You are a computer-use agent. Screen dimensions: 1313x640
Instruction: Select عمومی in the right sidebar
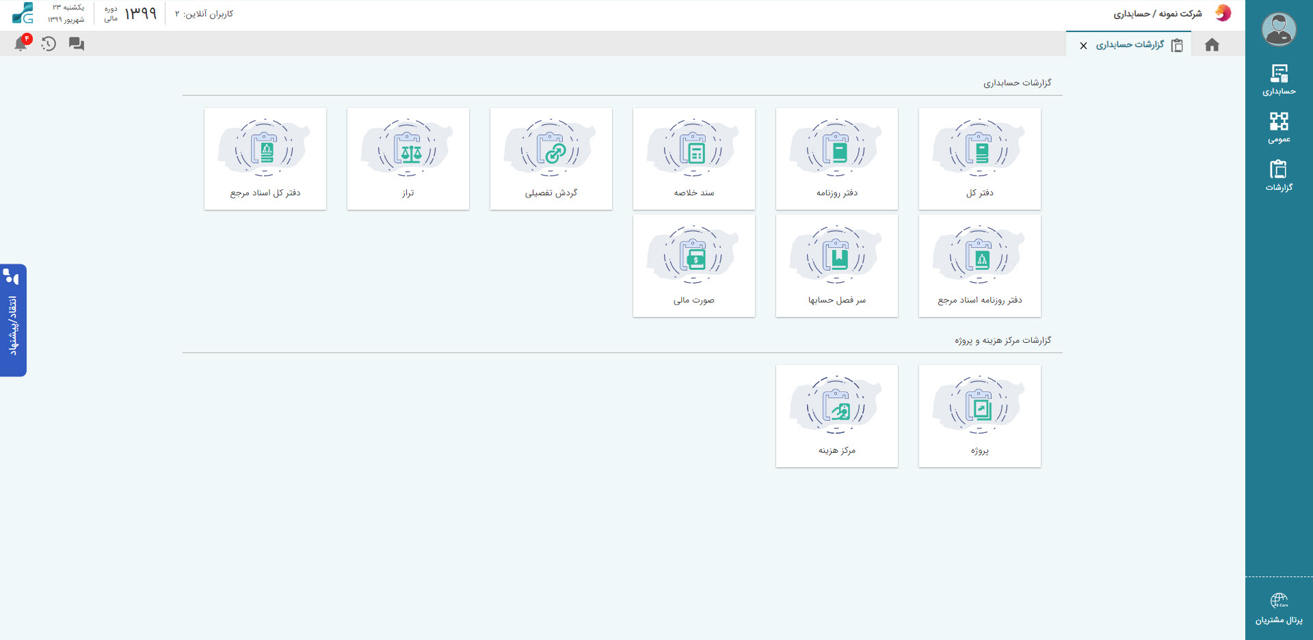(x=1279, y=128)
